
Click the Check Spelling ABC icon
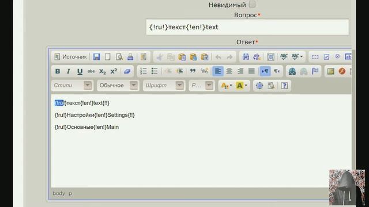pos(284,57)
